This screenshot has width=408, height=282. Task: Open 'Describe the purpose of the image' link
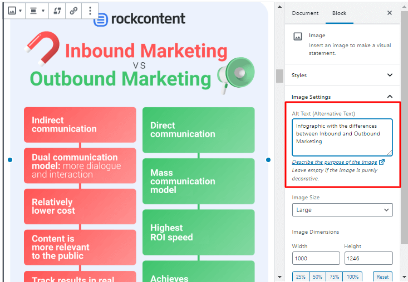335,162
